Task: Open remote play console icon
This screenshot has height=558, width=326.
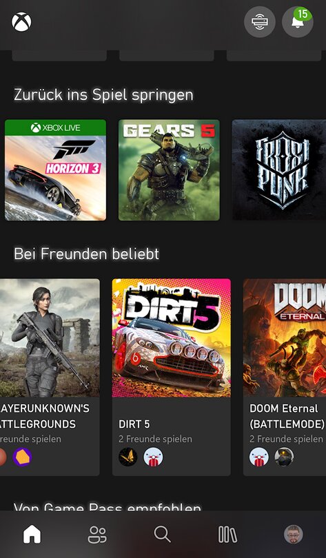Action: (x=259, y=22)
